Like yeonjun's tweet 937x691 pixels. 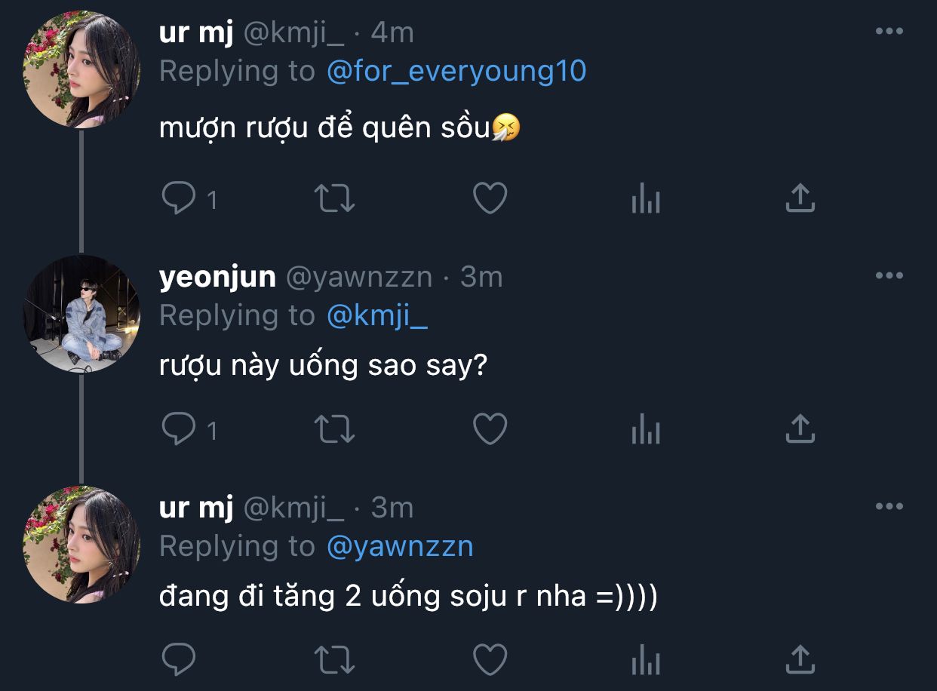[490, 429]
